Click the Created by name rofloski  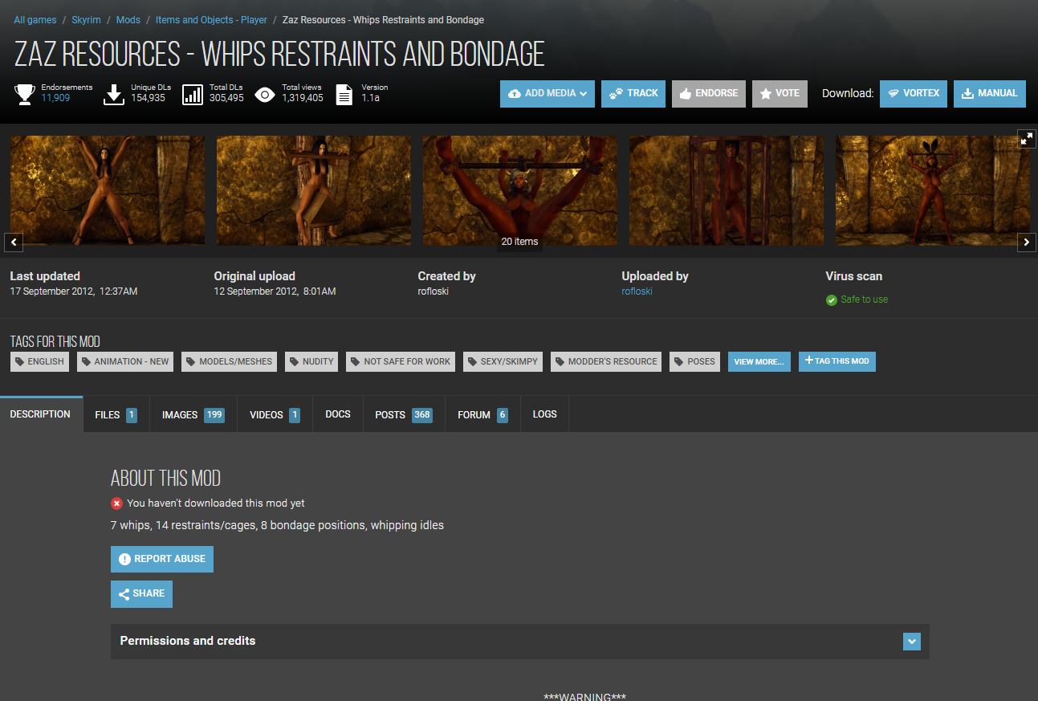tap(434, 291)
